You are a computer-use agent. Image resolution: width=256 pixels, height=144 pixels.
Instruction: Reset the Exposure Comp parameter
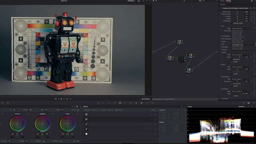pyautogui.click(x=254, y=12)
